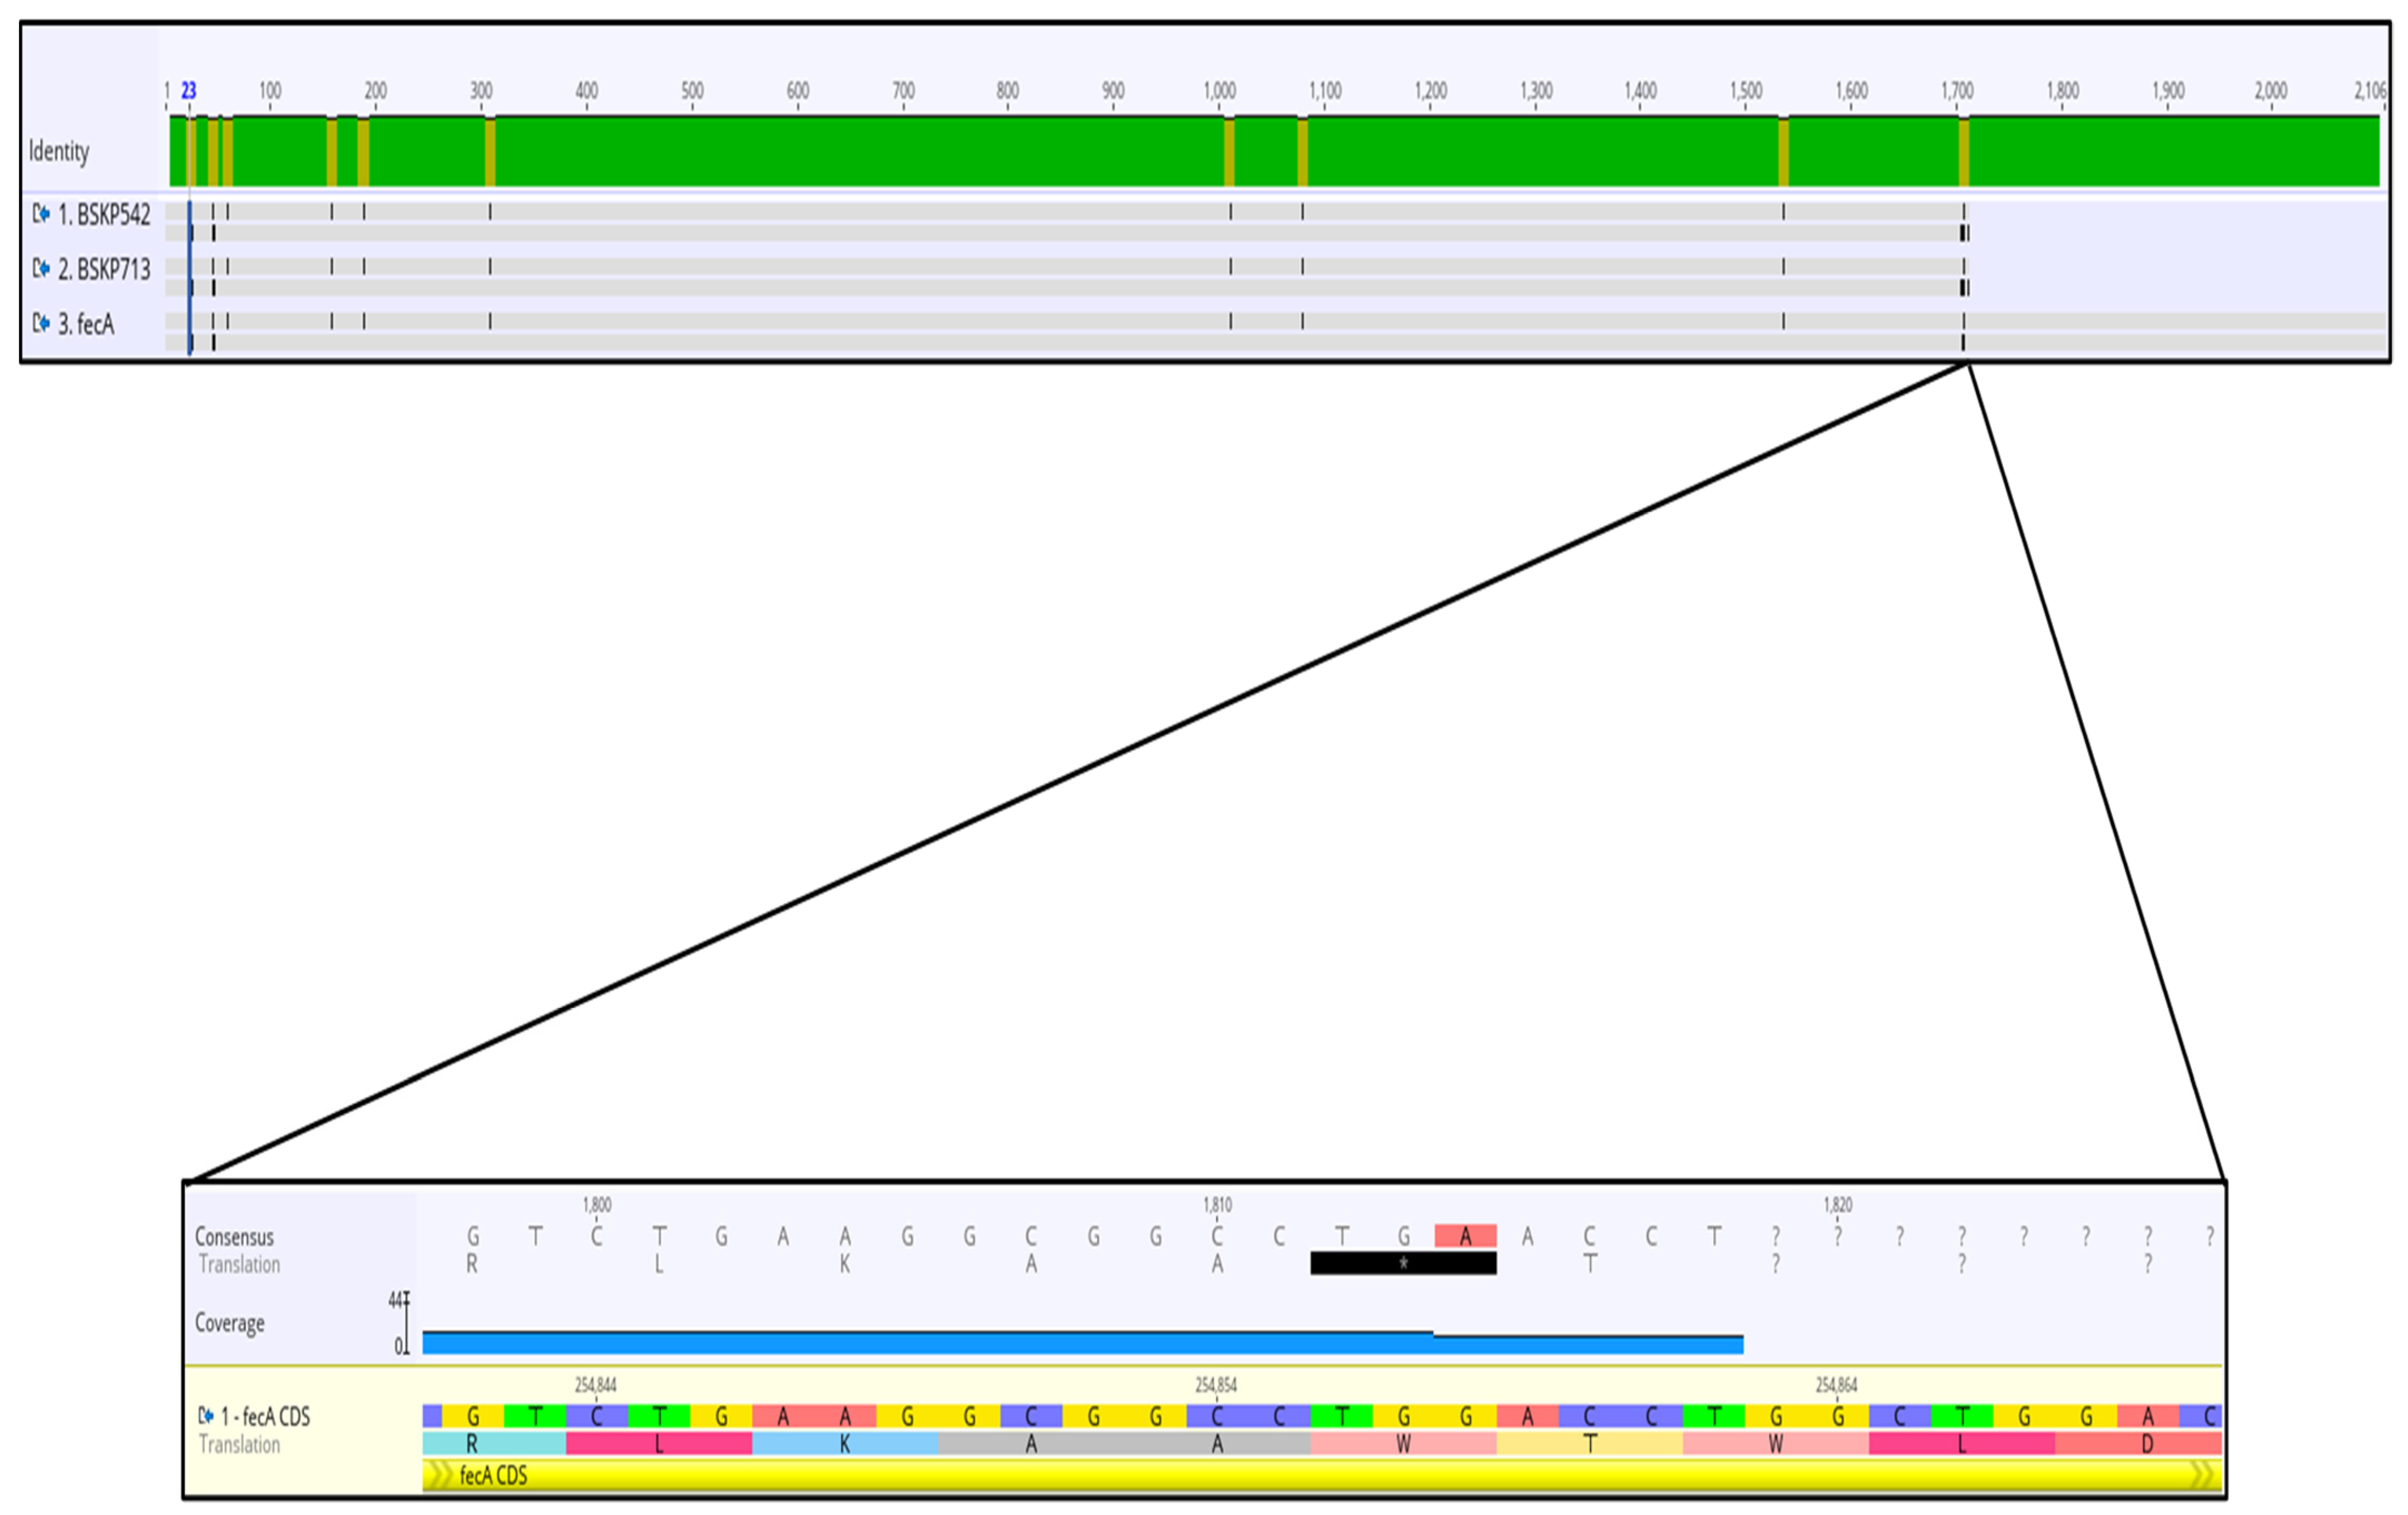Click the 254,854 position label
This screenshot has width=2408, height=1515.
click(1216, 1385)
